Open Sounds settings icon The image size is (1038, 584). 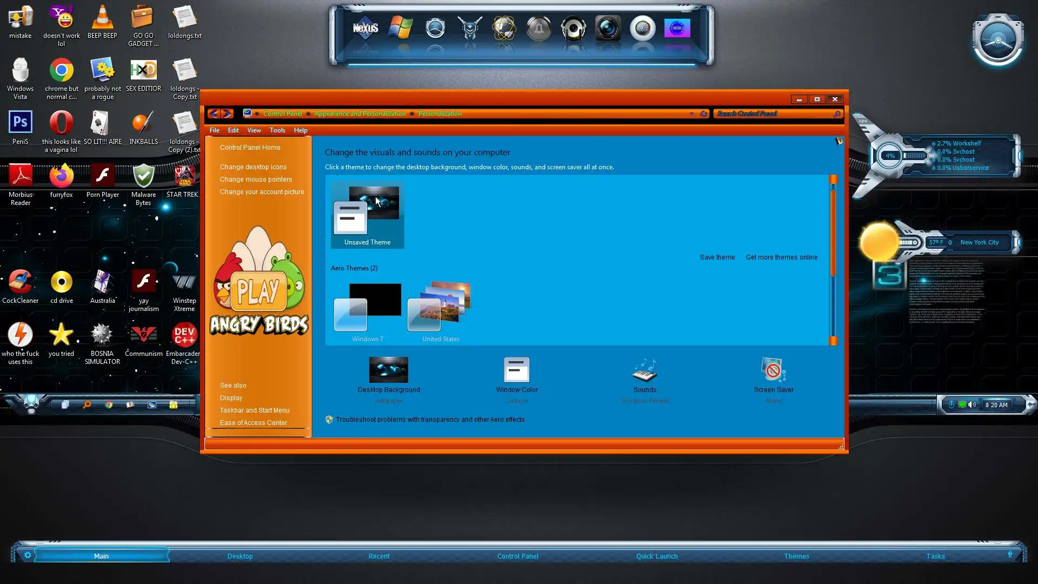point(644,370)
